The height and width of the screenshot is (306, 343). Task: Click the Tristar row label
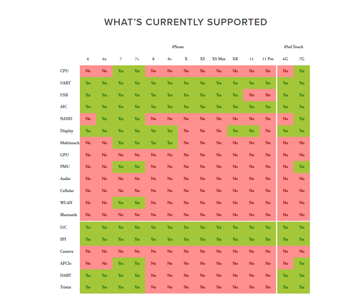[x=66, y=287]
